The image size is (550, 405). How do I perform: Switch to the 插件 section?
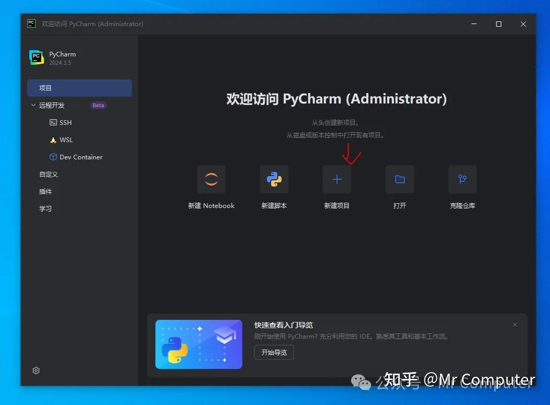pyautogui.click(x=45, y=191)
